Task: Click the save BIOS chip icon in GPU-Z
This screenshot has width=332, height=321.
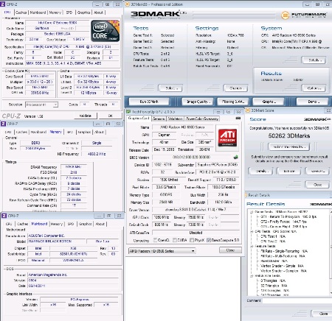Action: (x=235, y=157)
